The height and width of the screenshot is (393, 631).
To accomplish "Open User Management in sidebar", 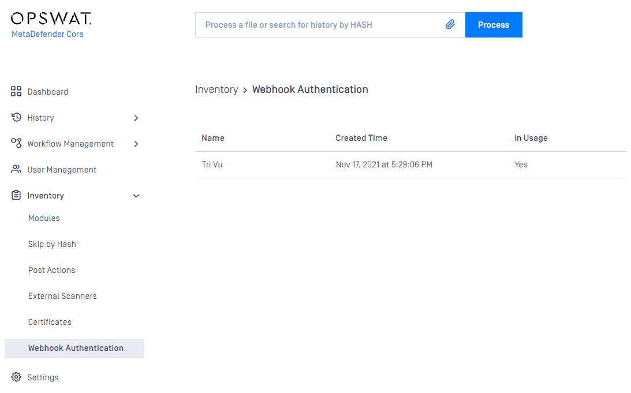I will coord(62,170).
